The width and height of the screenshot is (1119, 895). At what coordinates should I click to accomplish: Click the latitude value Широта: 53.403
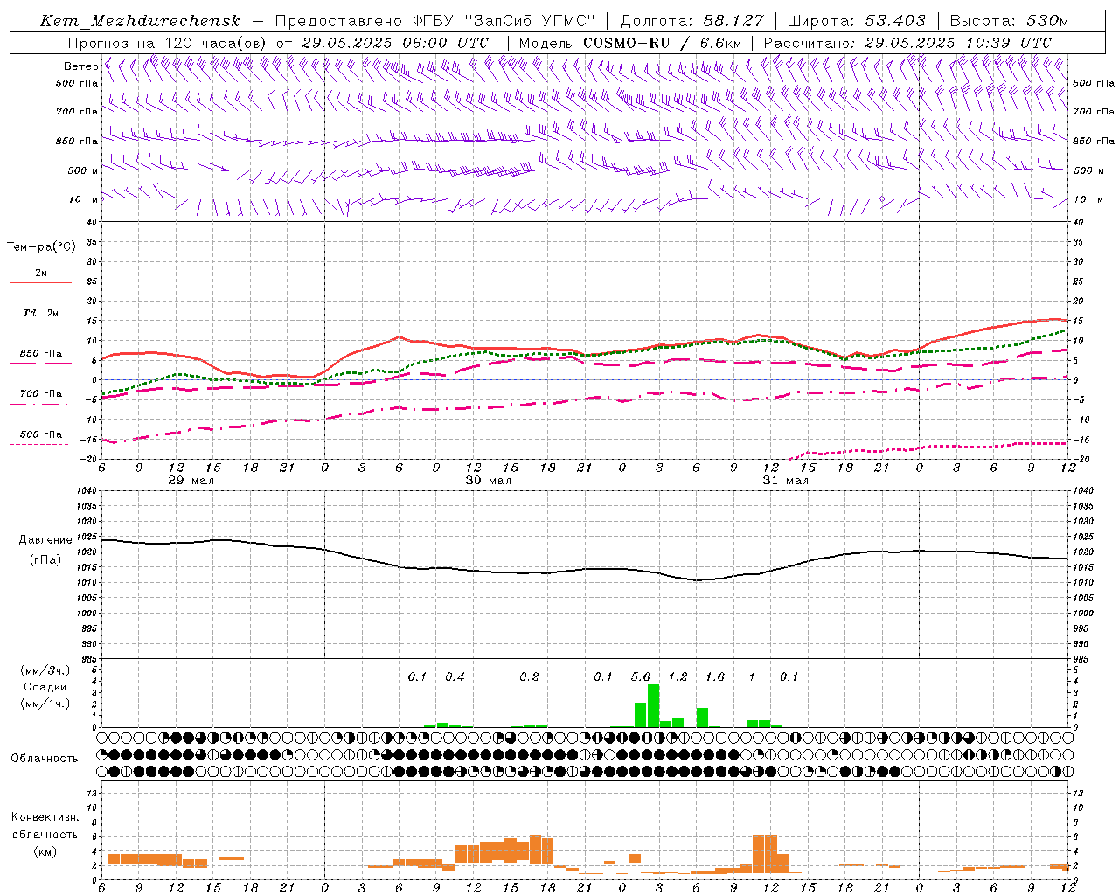click(856, 22)
